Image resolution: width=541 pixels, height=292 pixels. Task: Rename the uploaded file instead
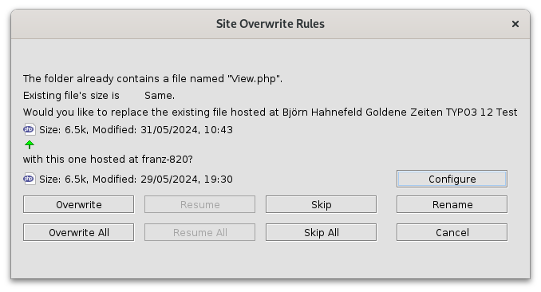pos(452,205)
